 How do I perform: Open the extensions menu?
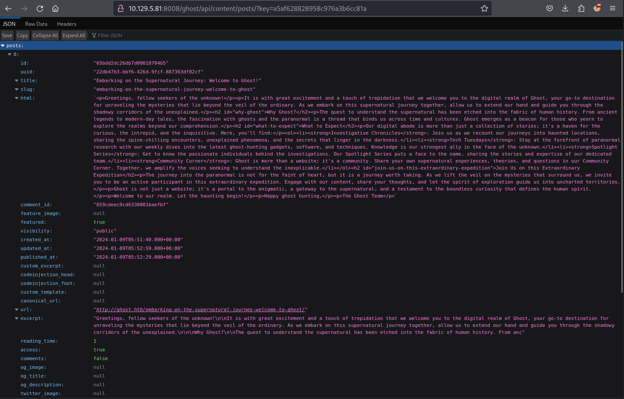581,8
